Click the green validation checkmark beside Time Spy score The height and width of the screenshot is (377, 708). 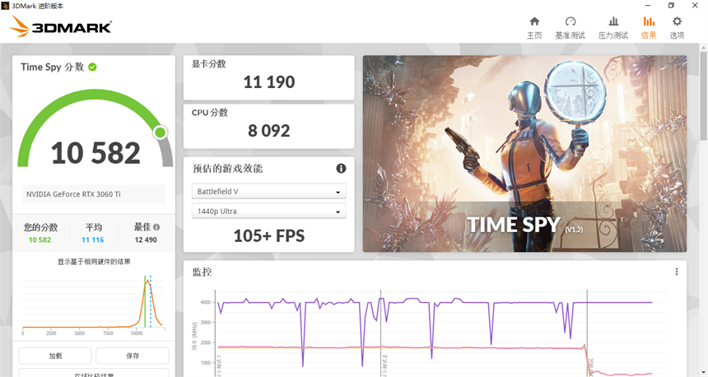(x=92, y=67)
